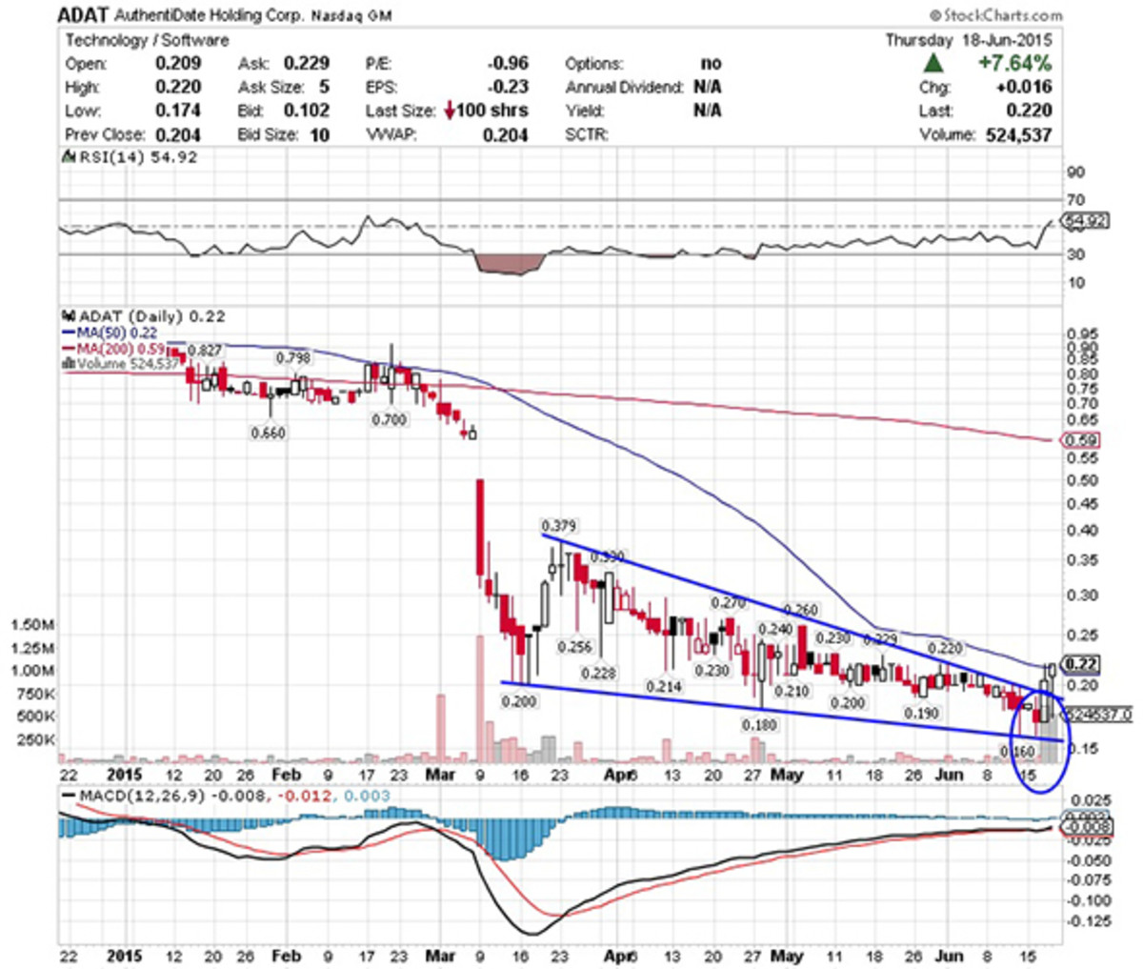Click the Technology / Software sector label
The image size is (1143, 969).
point(147,40)
